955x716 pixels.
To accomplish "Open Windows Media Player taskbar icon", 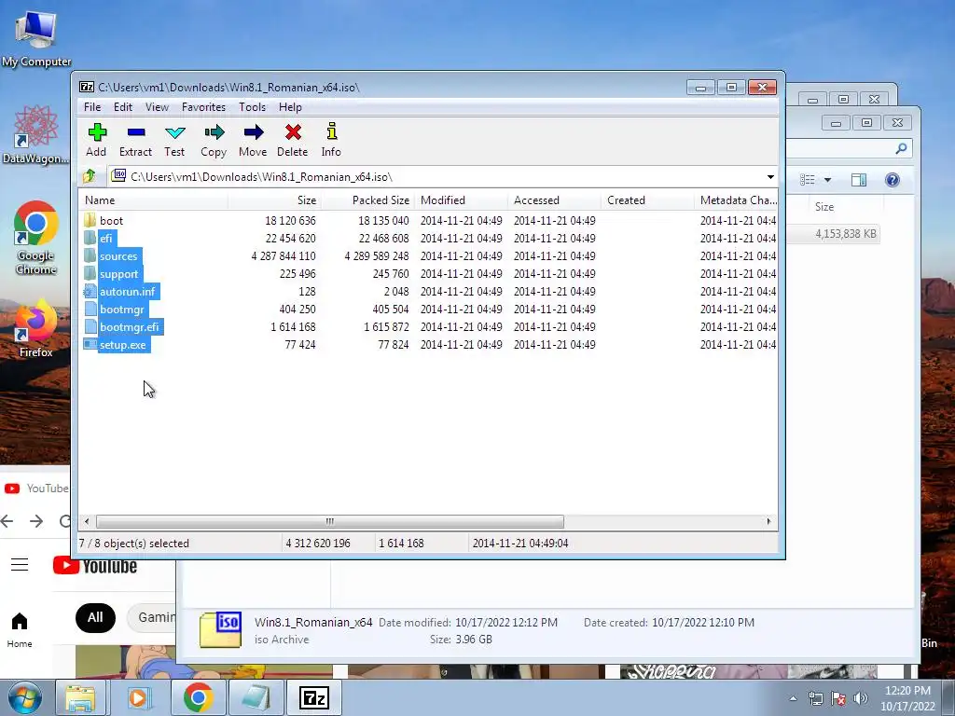I will click(x=139, y=697).
